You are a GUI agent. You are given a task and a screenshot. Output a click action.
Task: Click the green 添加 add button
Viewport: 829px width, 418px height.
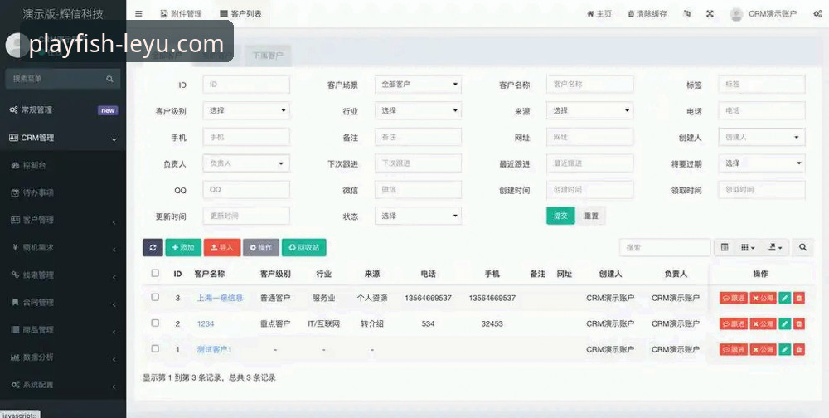tap(183, 247)
